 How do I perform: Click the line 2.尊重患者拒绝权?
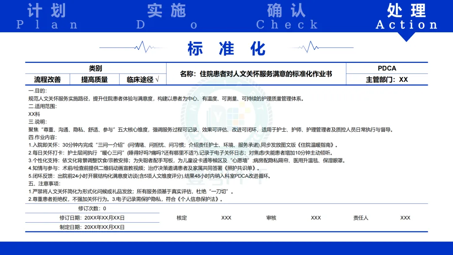pyautogui.click(x=126, y=199)
